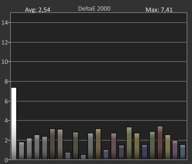Screen dimensions: 192x164
Task: Click the y-axis label 0
Action: coord(6,160)
